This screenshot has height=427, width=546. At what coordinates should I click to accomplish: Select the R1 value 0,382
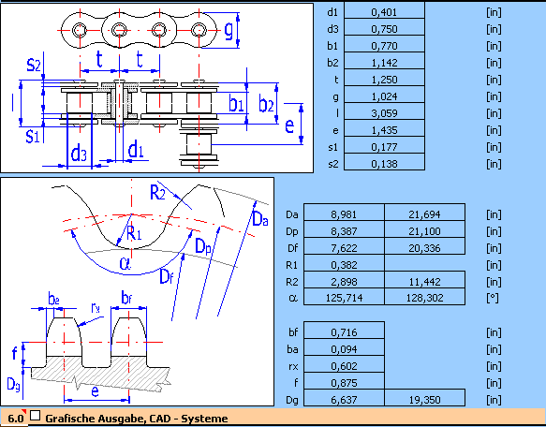click(x=344, y=263)
